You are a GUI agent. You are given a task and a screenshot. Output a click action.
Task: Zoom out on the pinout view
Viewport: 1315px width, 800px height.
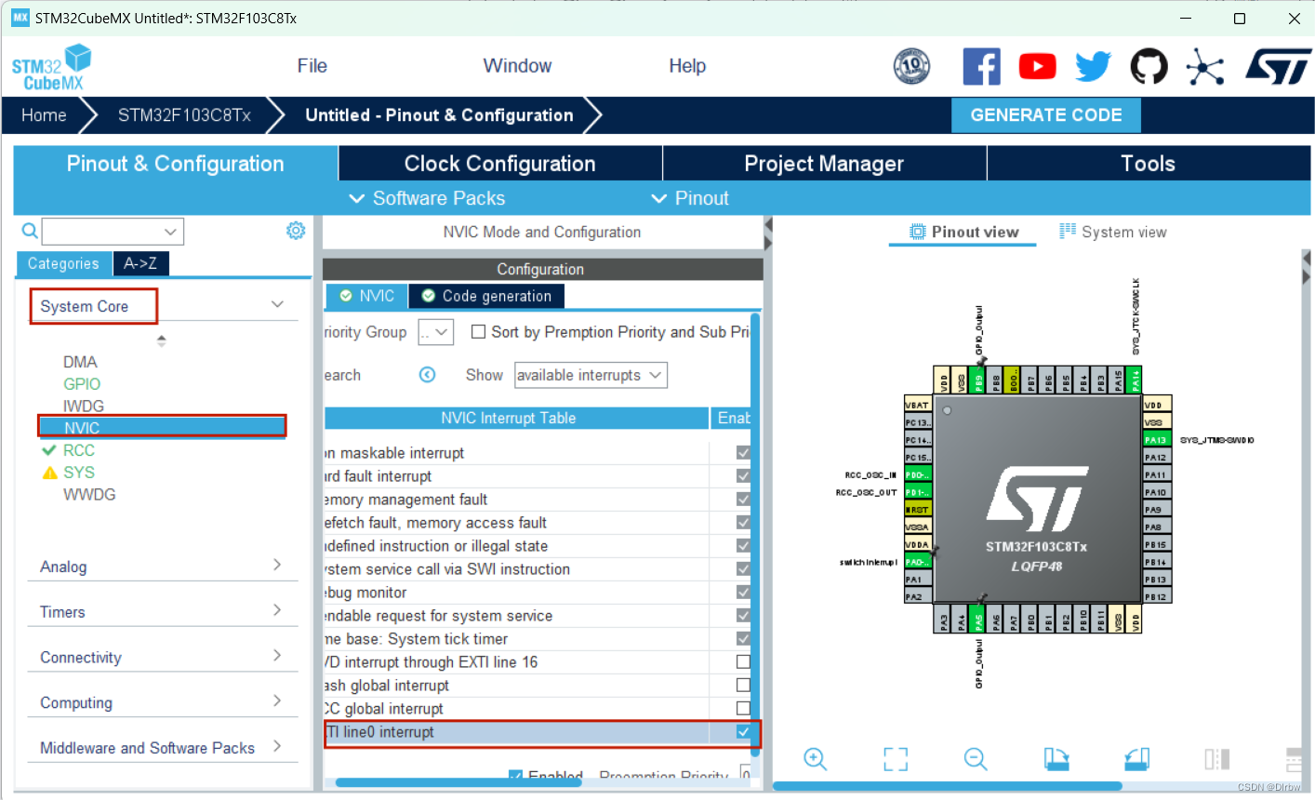click(x=976, y=759)
